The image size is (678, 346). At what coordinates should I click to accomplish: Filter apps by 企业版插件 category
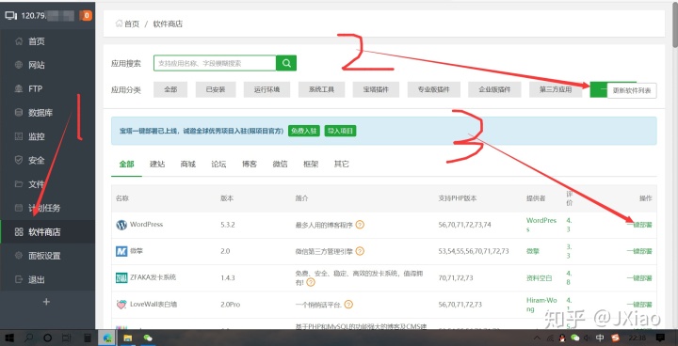click(494, 89)
